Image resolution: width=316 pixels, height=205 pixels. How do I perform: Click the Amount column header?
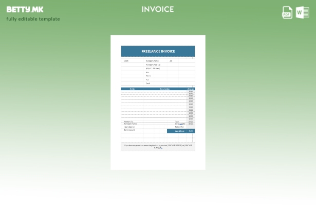191,89
